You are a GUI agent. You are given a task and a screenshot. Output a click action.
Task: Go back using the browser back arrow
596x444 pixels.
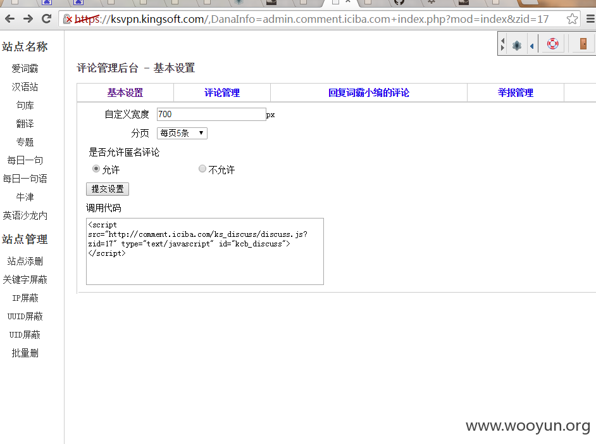10,18
